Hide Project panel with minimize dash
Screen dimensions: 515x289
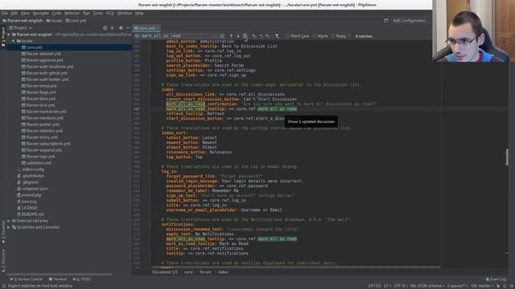pyautogui.click(x=128, y=28)
